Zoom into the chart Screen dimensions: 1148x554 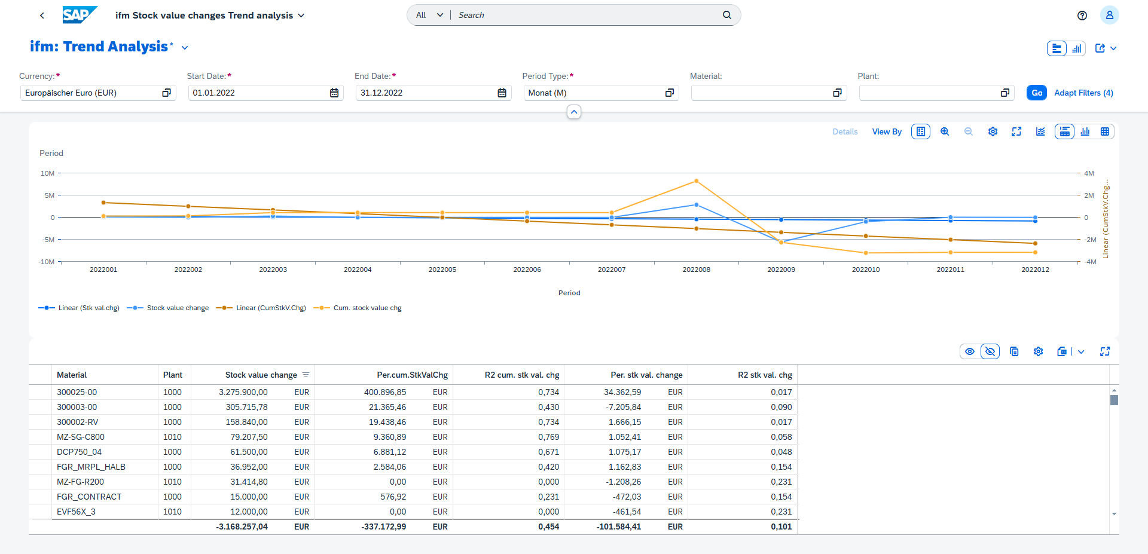pos(945,131)
